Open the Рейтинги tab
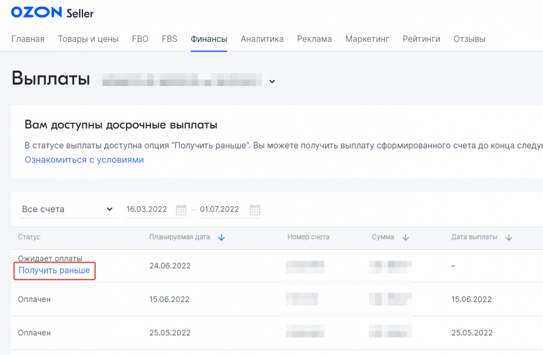Image resolution: width=543 pixels, height=355 pixels. point(421,39)
